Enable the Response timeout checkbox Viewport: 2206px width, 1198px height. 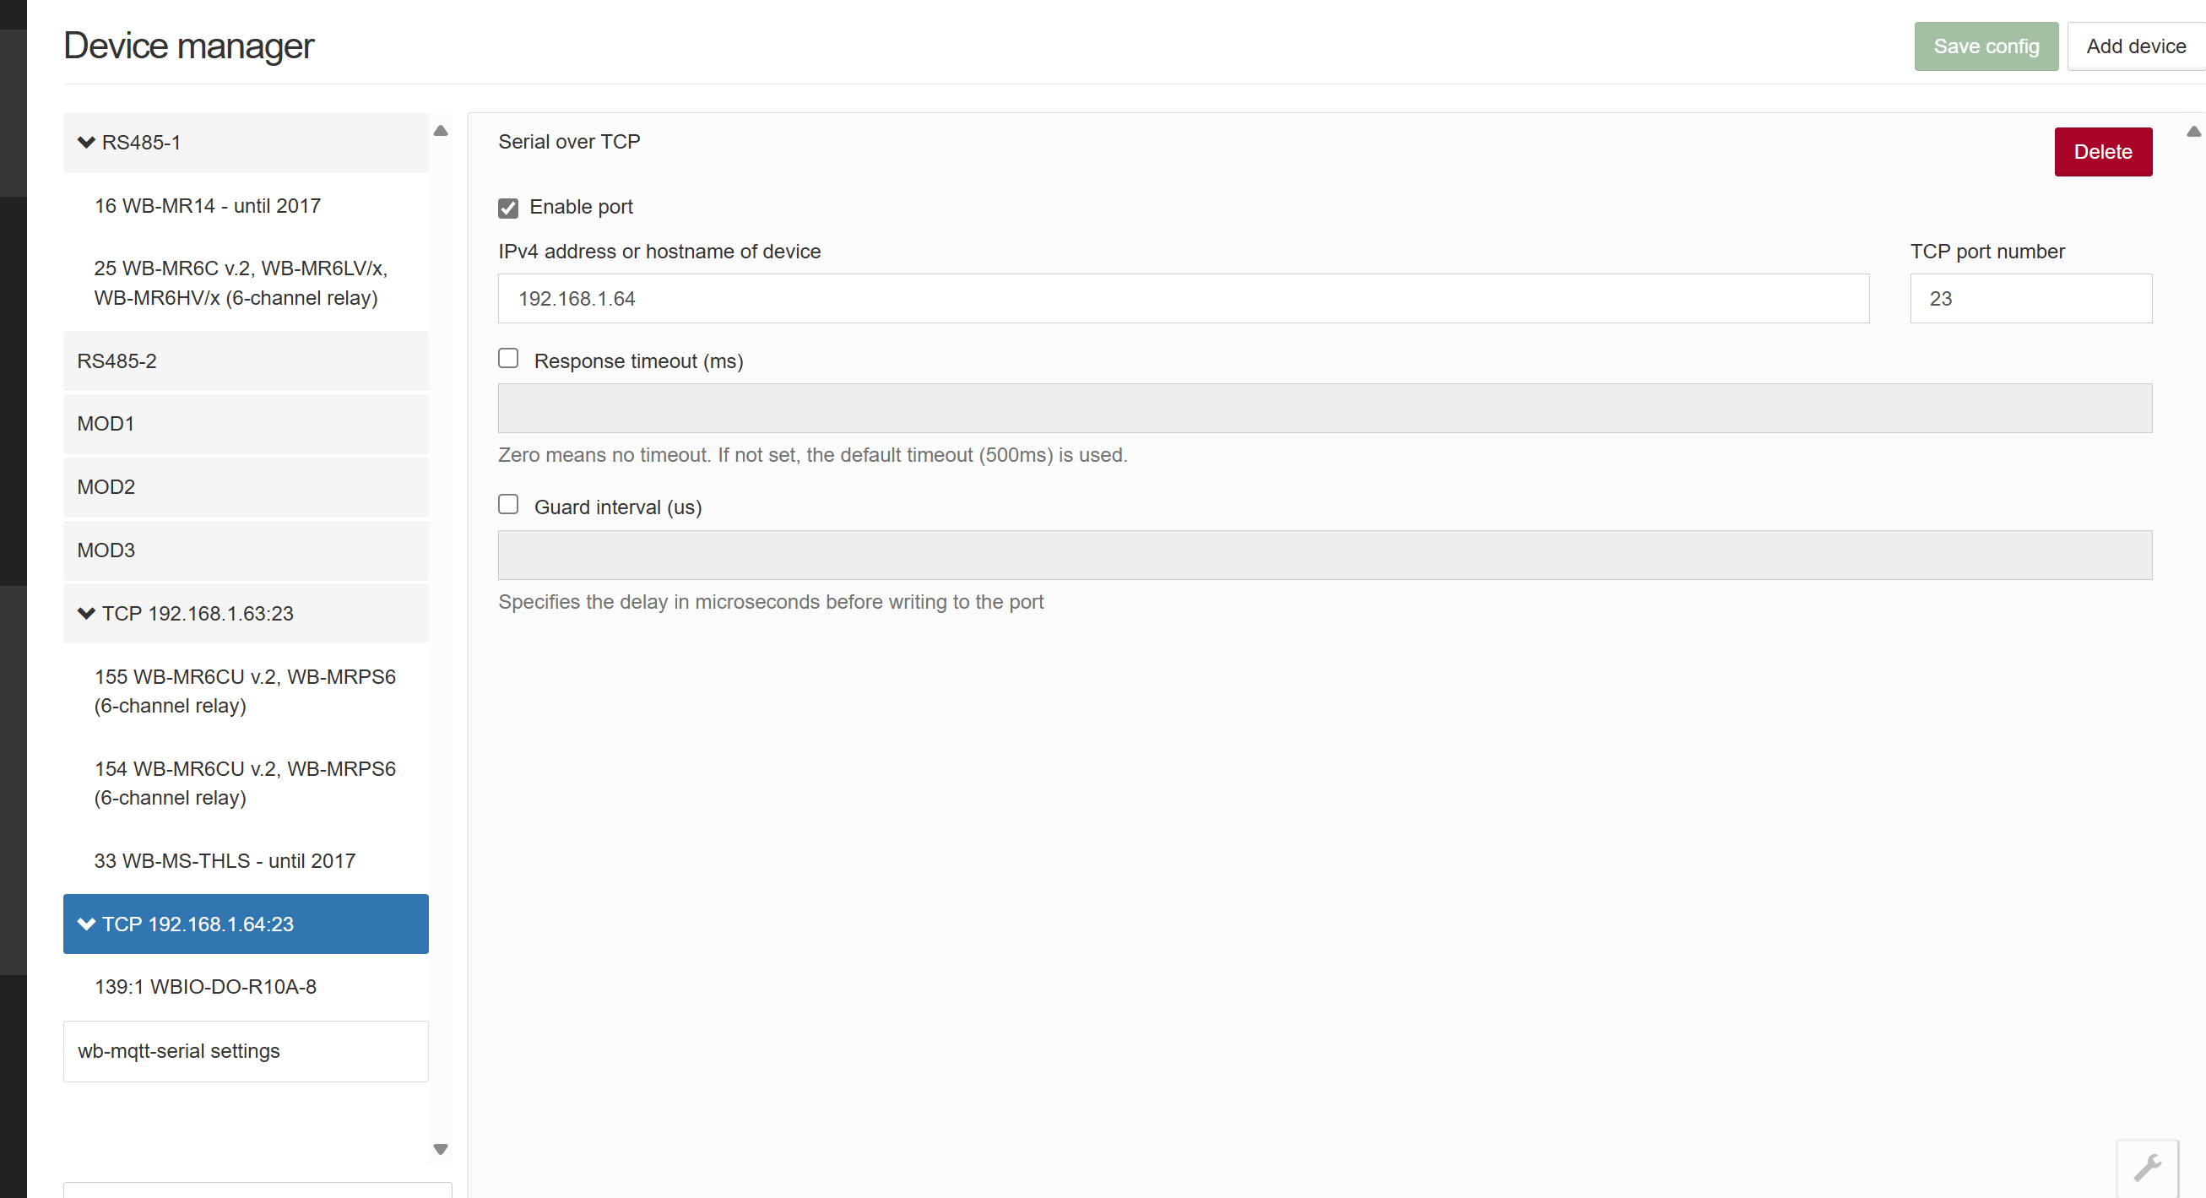tap(508, 358)
